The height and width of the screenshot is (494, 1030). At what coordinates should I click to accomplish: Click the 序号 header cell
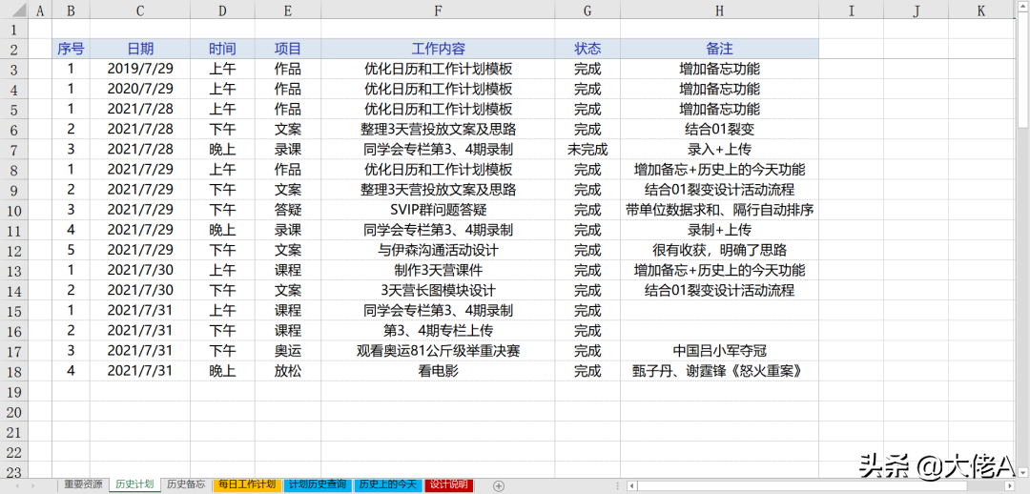point(71,49)
